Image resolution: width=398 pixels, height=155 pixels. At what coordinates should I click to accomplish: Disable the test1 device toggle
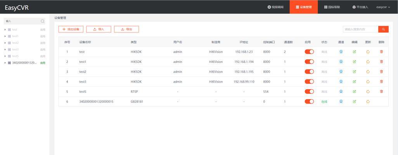coord(309,62)
